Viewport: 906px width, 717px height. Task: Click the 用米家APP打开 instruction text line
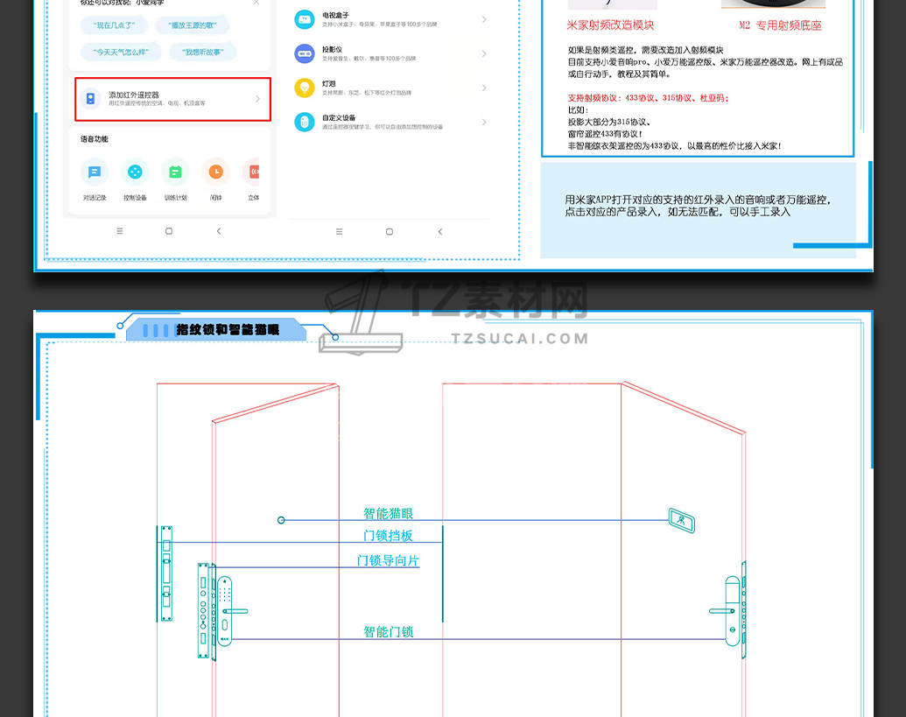coord(698,200)
